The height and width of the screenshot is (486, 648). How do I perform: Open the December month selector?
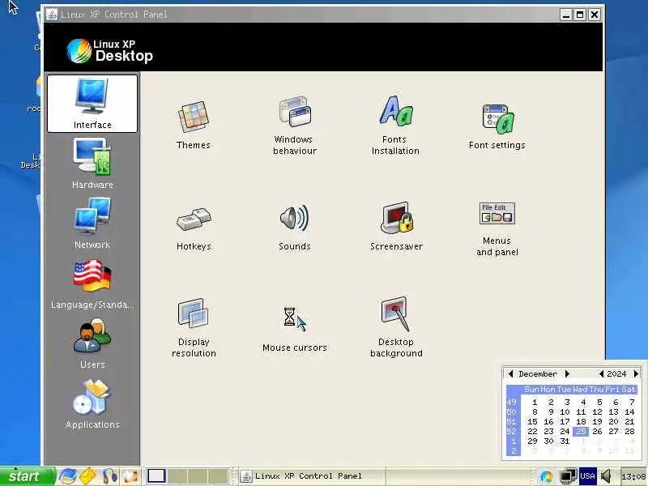click(x=538, y=373)
